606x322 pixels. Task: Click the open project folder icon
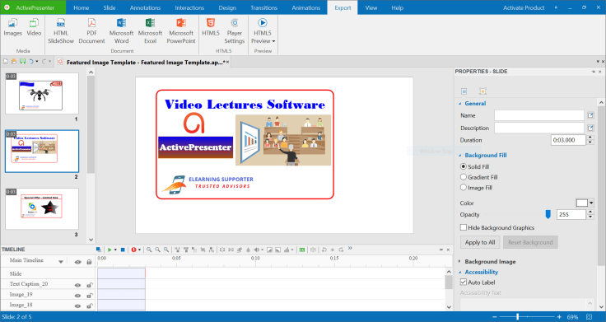[x=14, y=62]
